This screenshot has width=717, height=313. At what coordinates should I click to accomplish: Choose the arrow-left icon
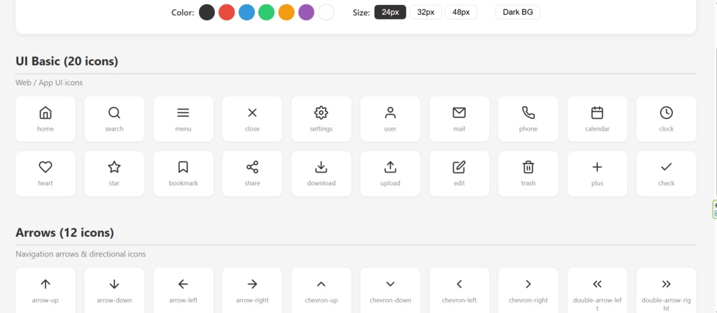[183, 284]
